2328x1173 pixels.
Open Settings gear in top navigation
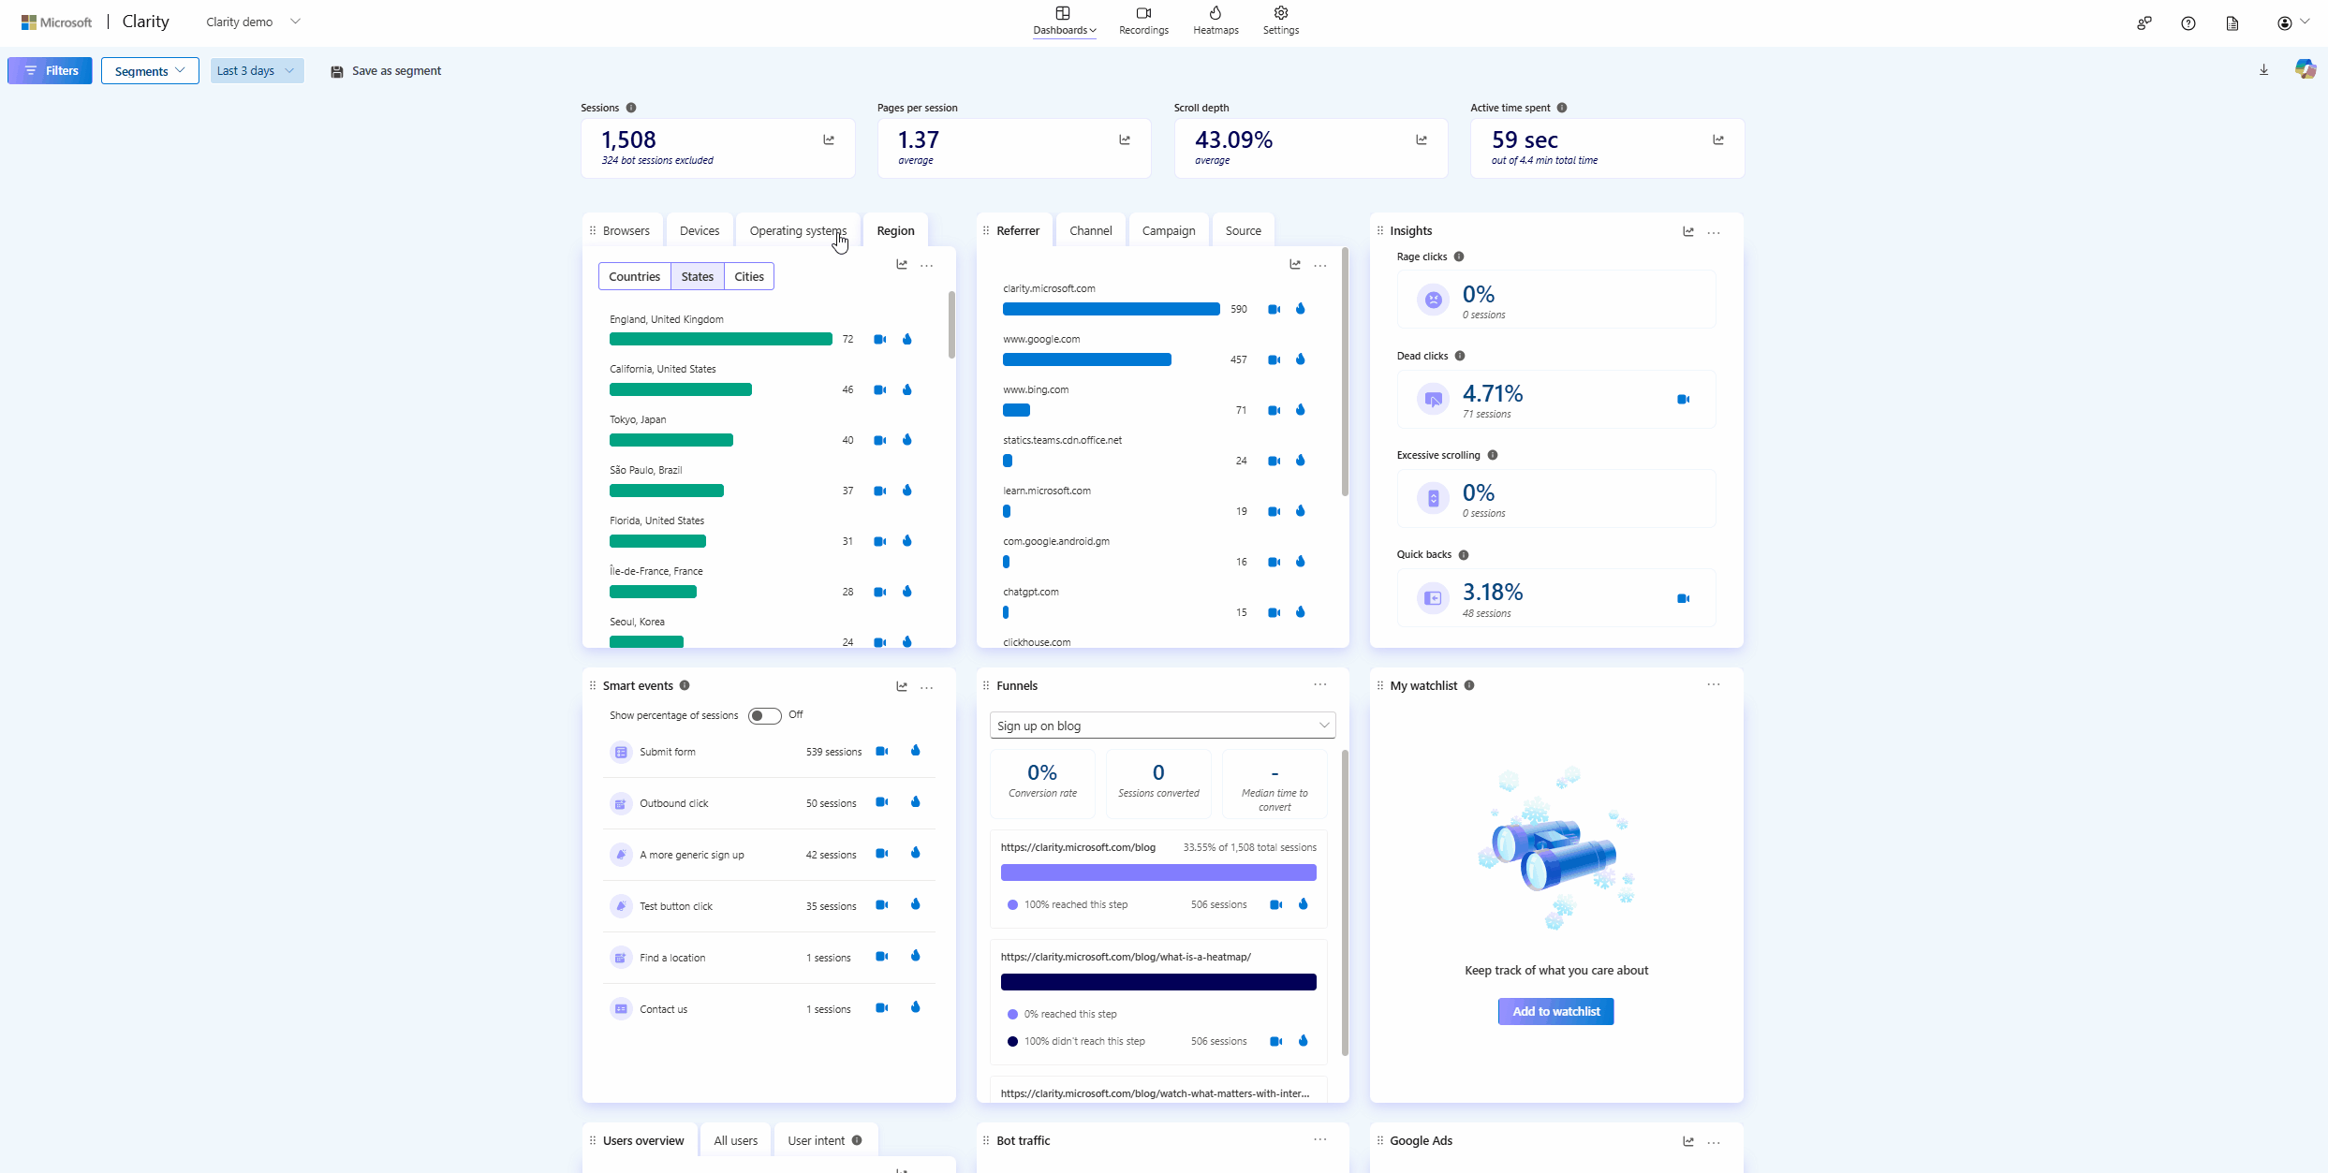(1280, 21)
